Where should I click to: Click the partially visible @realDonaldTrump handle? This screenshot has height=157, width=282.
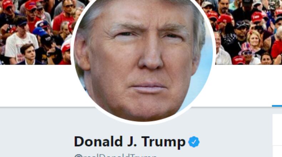(115, 155)
